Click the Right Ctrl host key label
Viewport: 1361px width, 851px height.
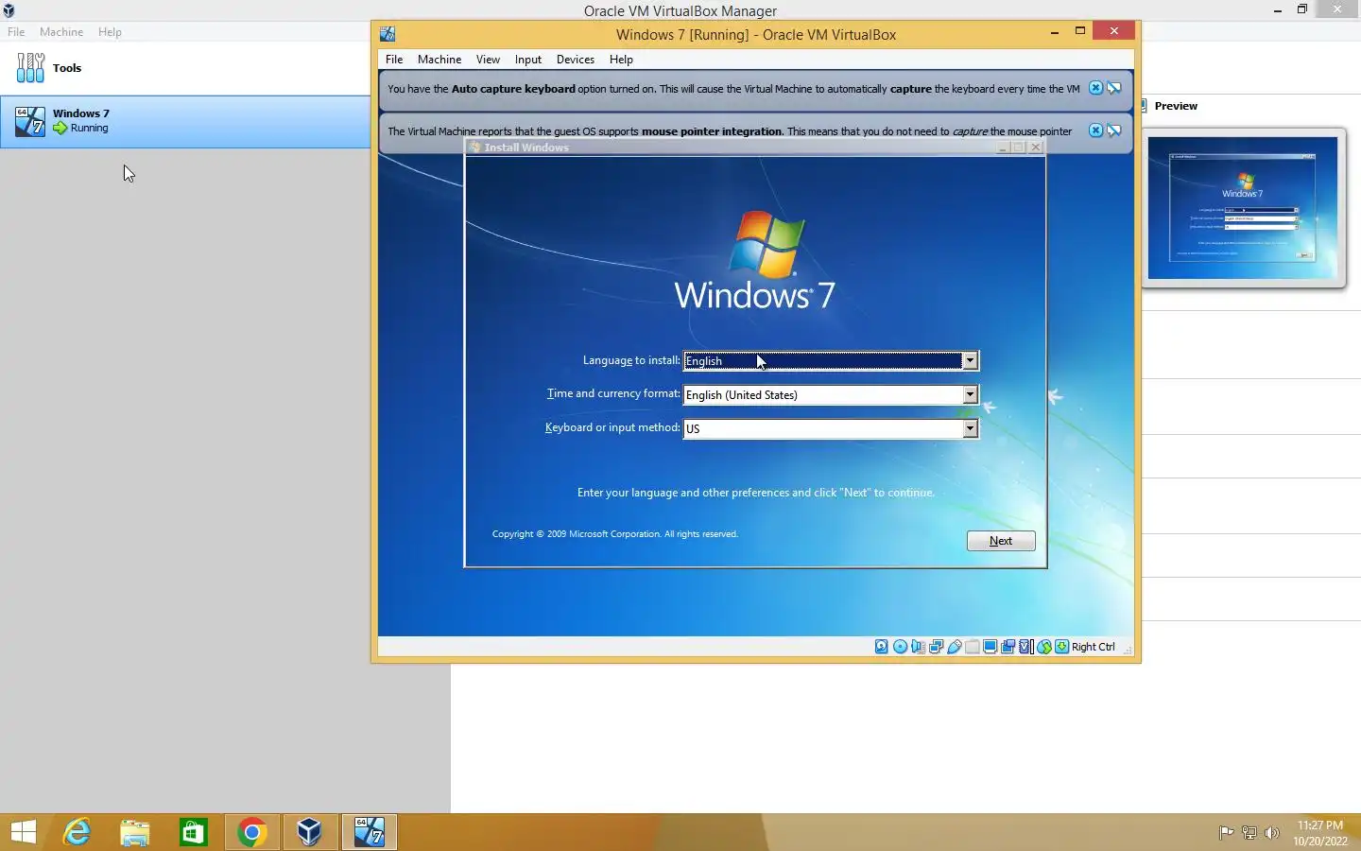click(x=1094, y=647)
